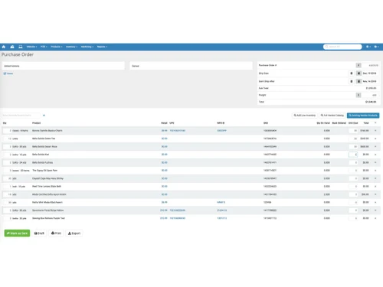Open the Inventory menu
This screenshot has width=383, height=287.
(x=71, y=47)
